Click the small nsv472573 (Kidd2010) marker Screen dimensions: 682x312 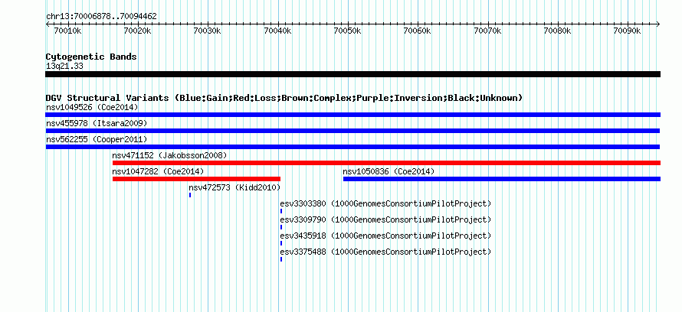coord(190,195)
